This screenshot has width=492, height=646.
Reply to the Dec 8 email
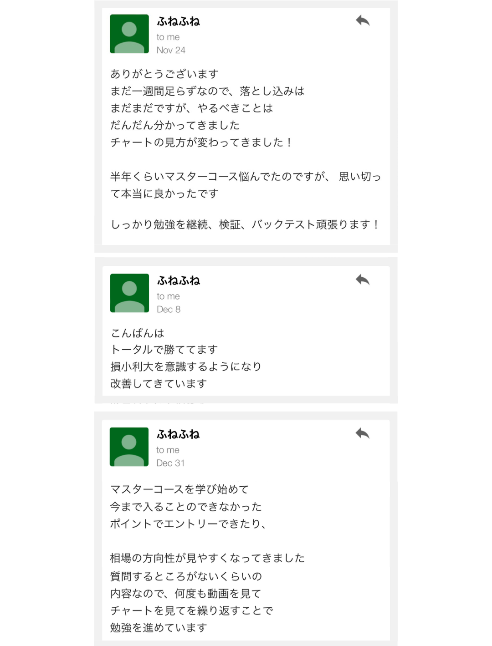[363, 280]
